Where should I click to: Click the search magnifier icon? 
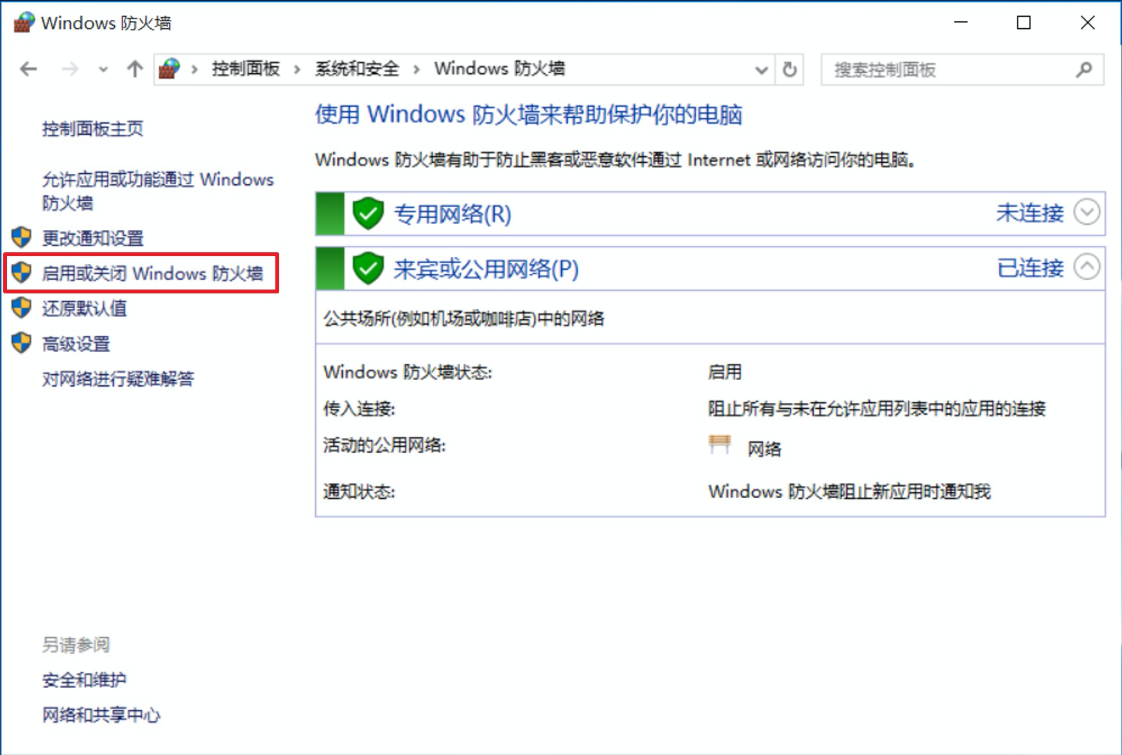[1084, 69]
